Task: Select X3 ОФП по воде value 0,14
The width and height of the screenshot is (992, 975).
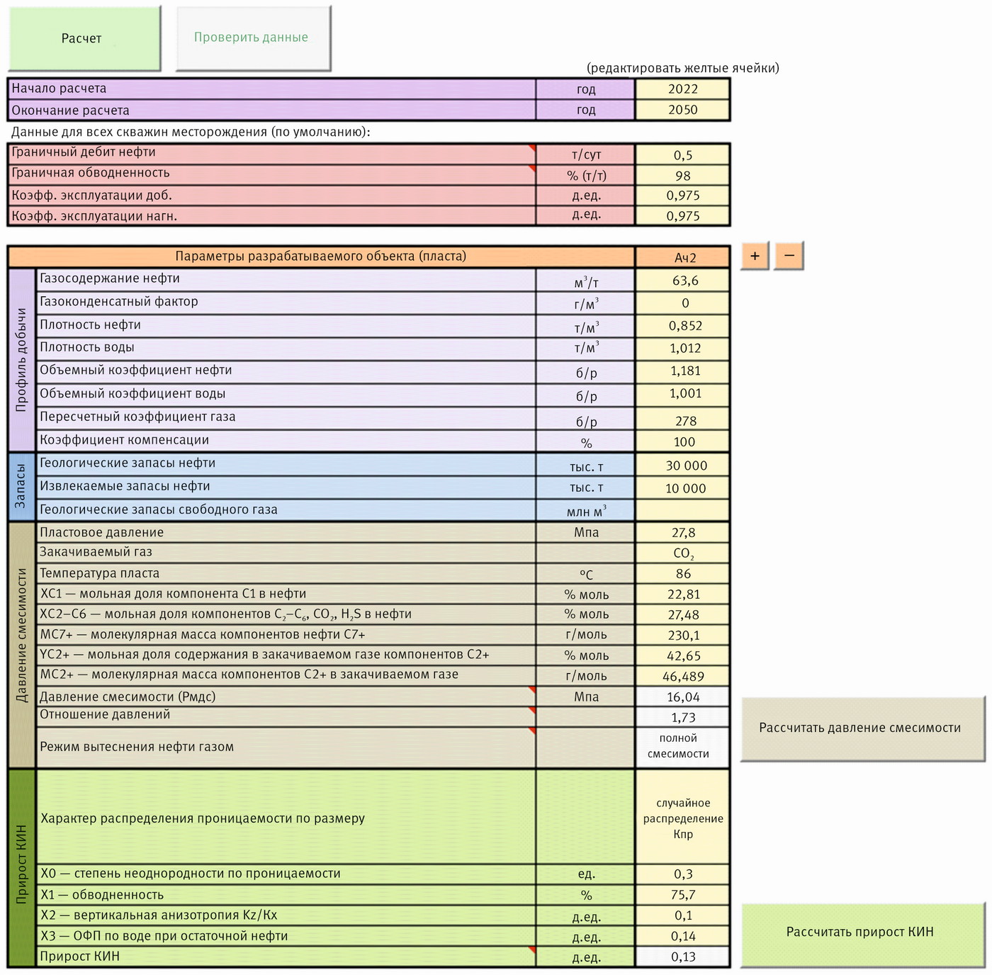Action: tap(682, 936)
